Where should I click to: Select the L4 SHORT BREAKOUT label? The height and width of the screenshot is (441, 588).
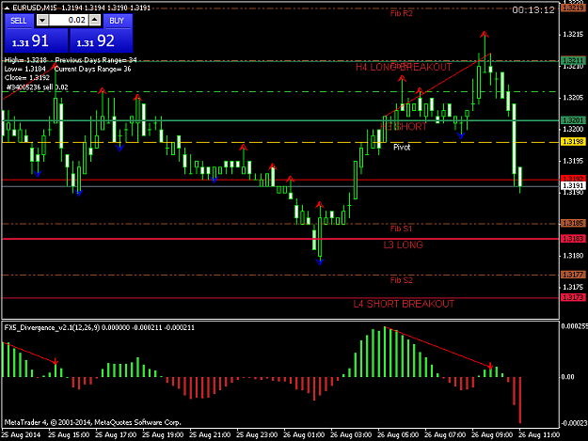[404, 304]
